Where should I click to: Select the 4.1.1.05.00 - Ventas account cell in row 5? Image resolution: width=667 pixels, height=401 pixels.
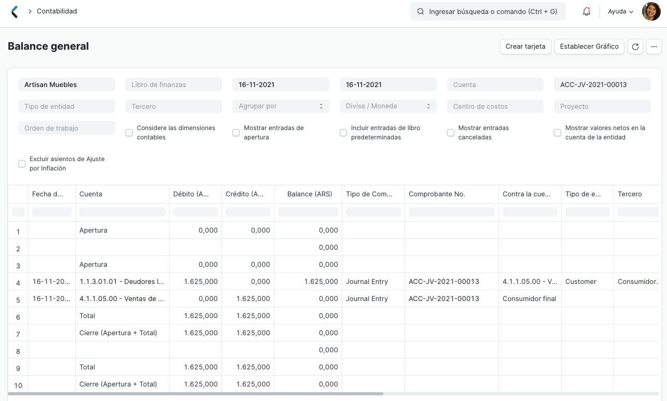click(x=122, y=298)
